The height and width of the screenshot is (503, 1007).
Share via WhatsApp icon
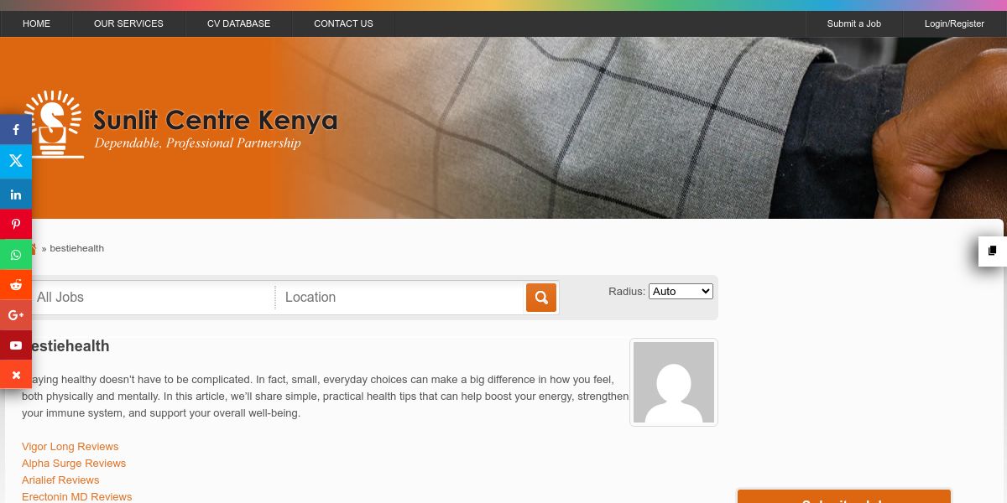coord(16,255)
